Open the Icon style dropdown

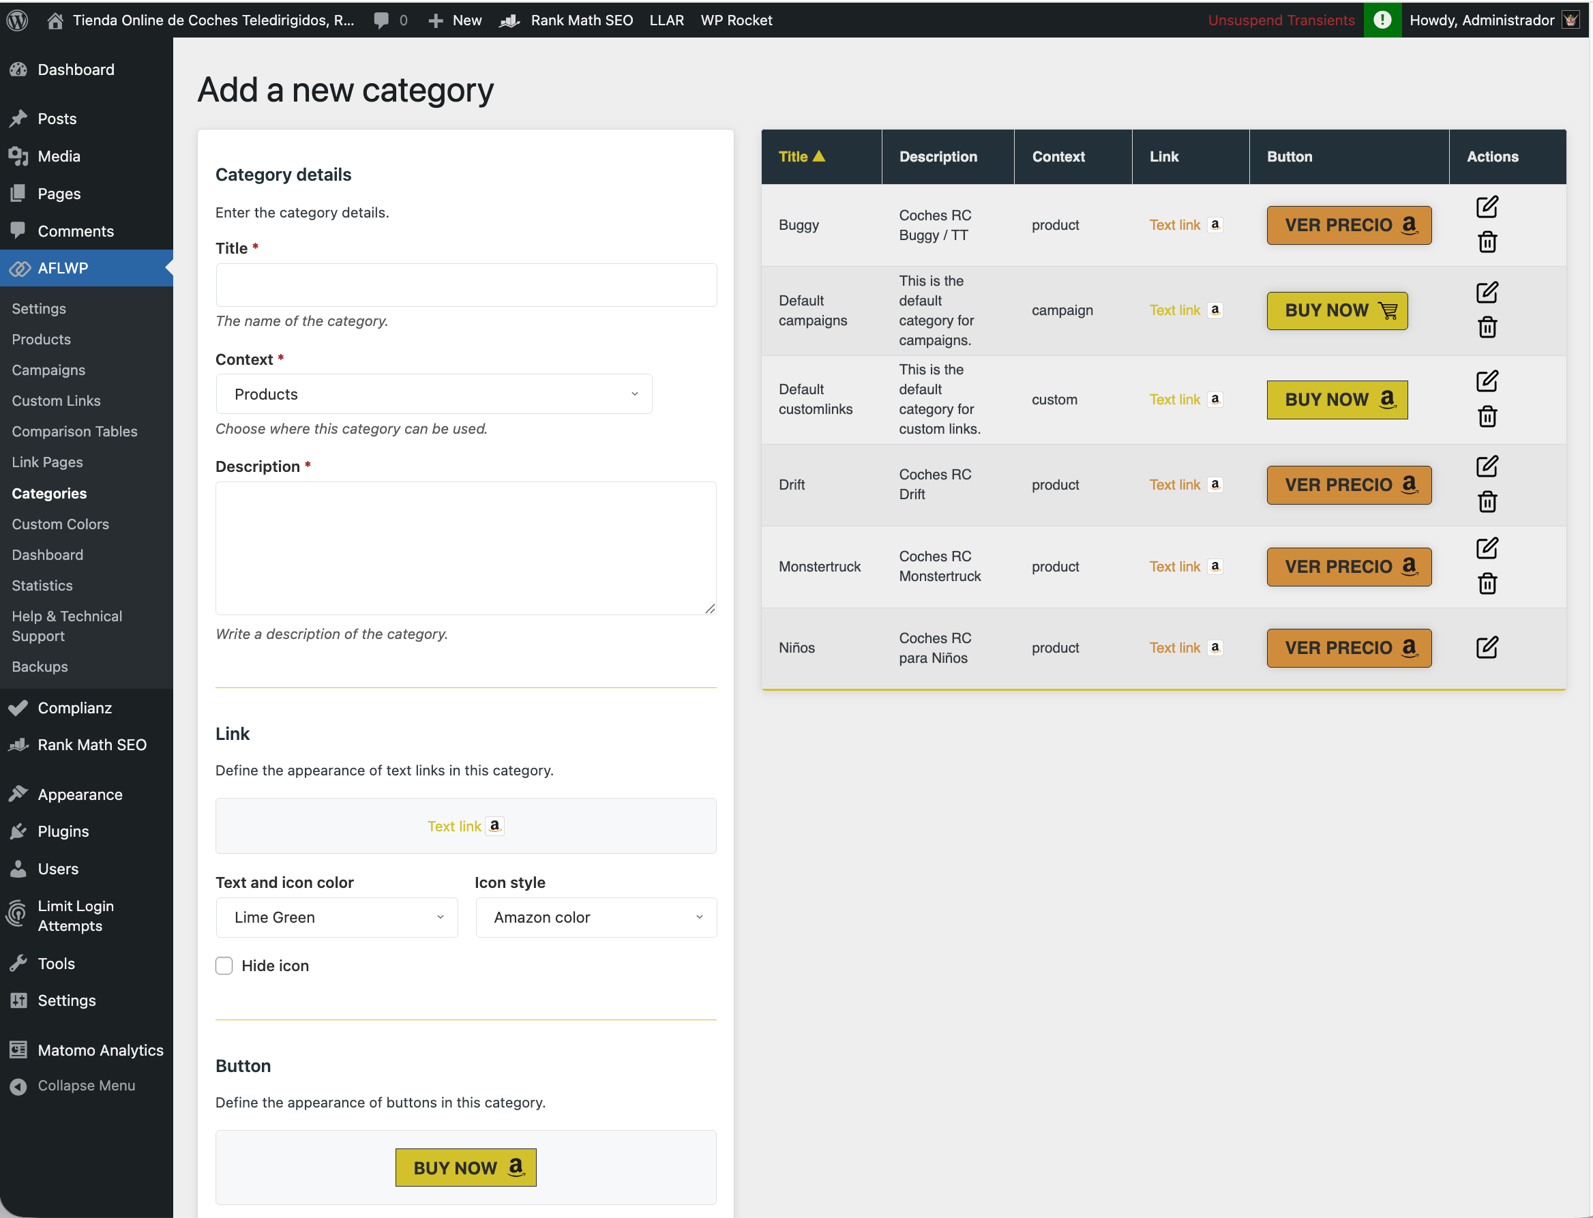click(595, 917)
